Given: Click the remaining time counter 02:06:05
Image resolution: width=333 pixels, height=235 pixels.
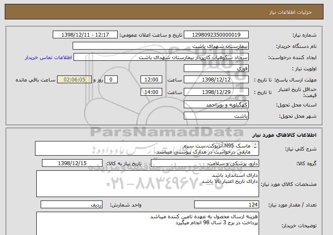Looking at the screenshot, I should tap(74, 80).
